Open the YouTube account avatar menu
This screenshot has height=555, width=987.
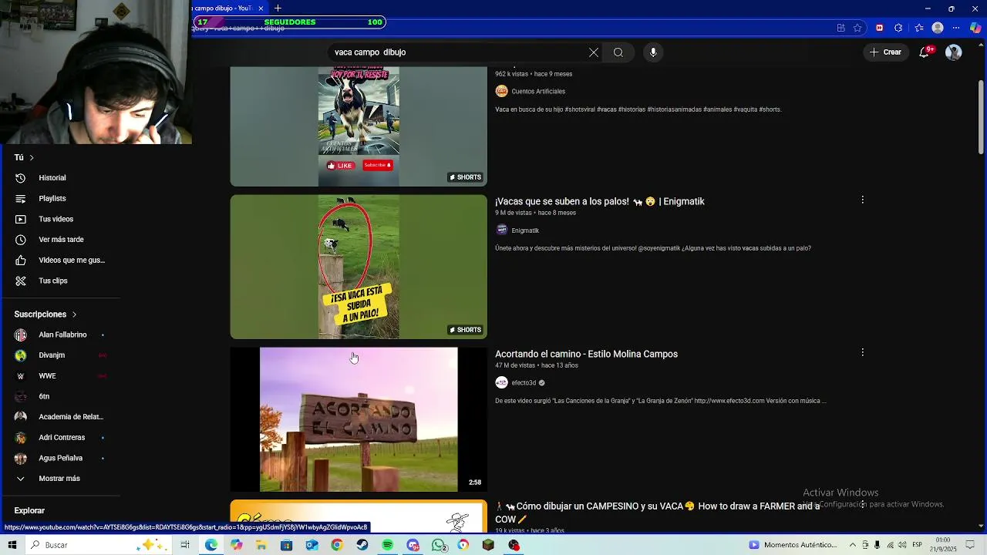(x=954, y=52)
